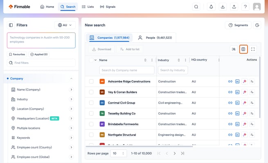Collapse the Company filter section
Image resolution: width=268 pixels, height=163 pixels.
coord(72,79)
